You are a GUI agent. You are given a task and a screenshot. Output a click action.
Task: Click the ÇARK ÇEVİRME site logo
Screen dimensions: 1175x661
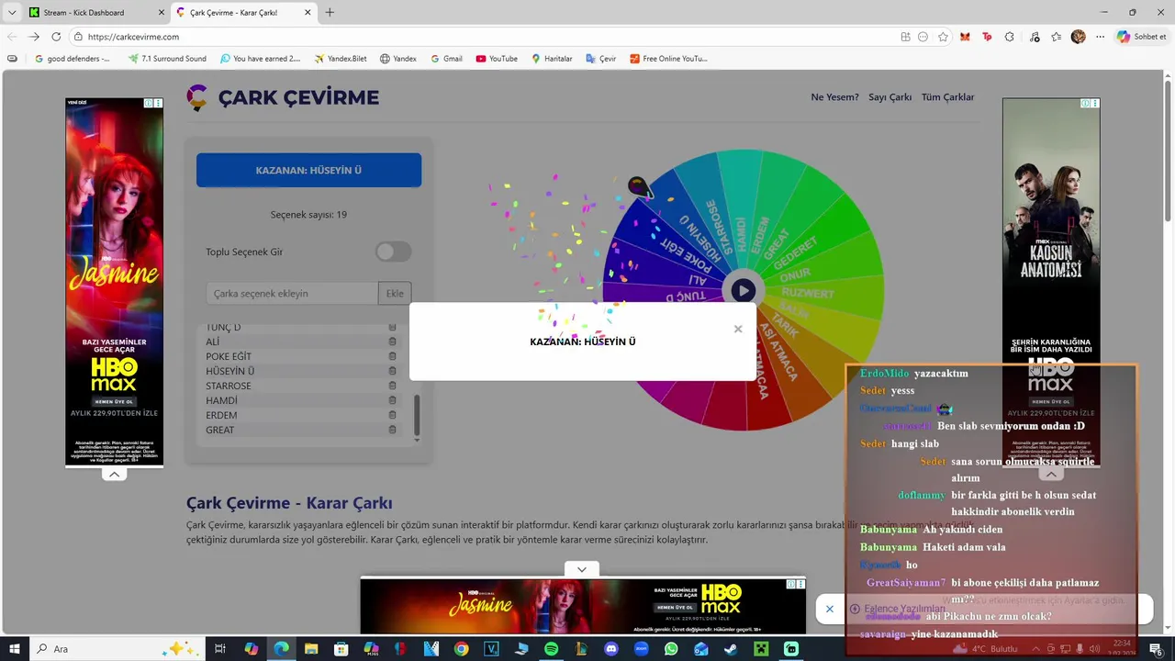283,97
